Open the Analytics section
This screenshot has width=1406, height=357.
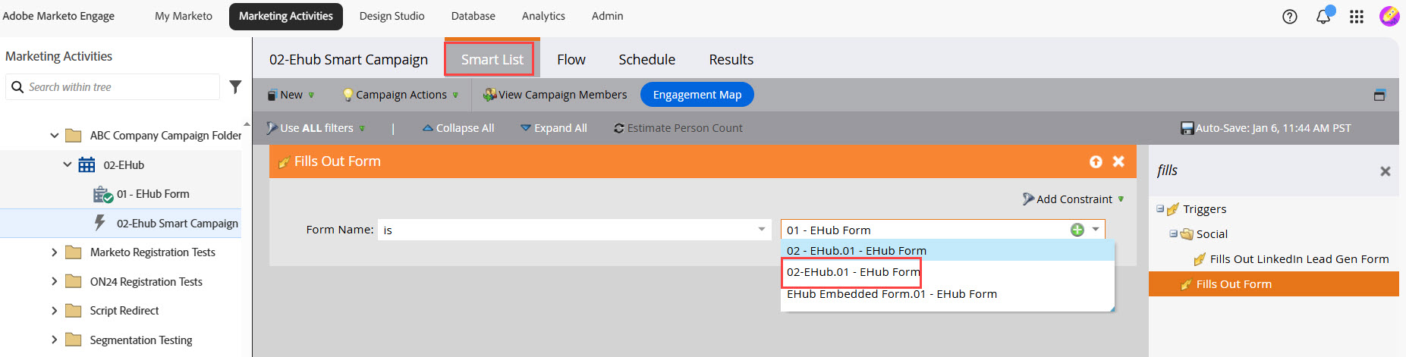tap(543, 16)
